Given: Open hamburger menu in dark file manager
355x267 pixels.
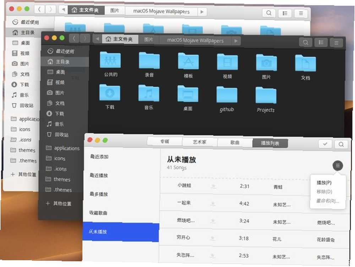Looking at the screenshot, I should click(x=336, y=43).
